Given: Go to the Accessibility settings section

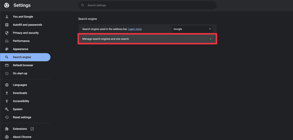Looking at the screenshot, I should [21, 101].
